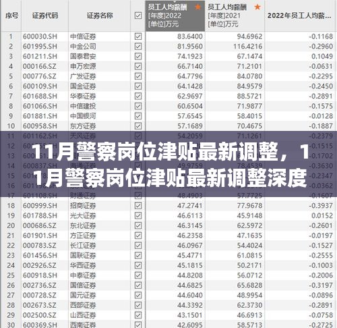Click the 证券代码 column header
Viewport: 337px width, 328px height.
click(45, 16)
